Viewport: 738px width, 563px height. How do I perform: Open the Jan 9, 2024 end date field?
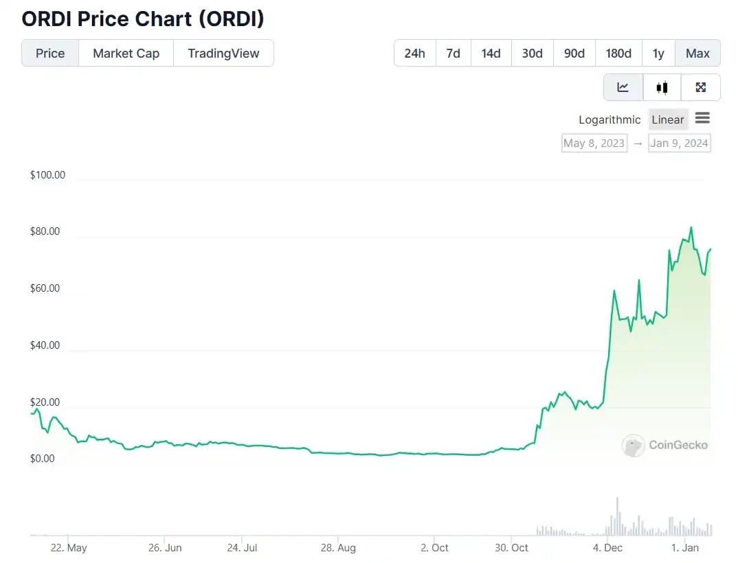680,143
